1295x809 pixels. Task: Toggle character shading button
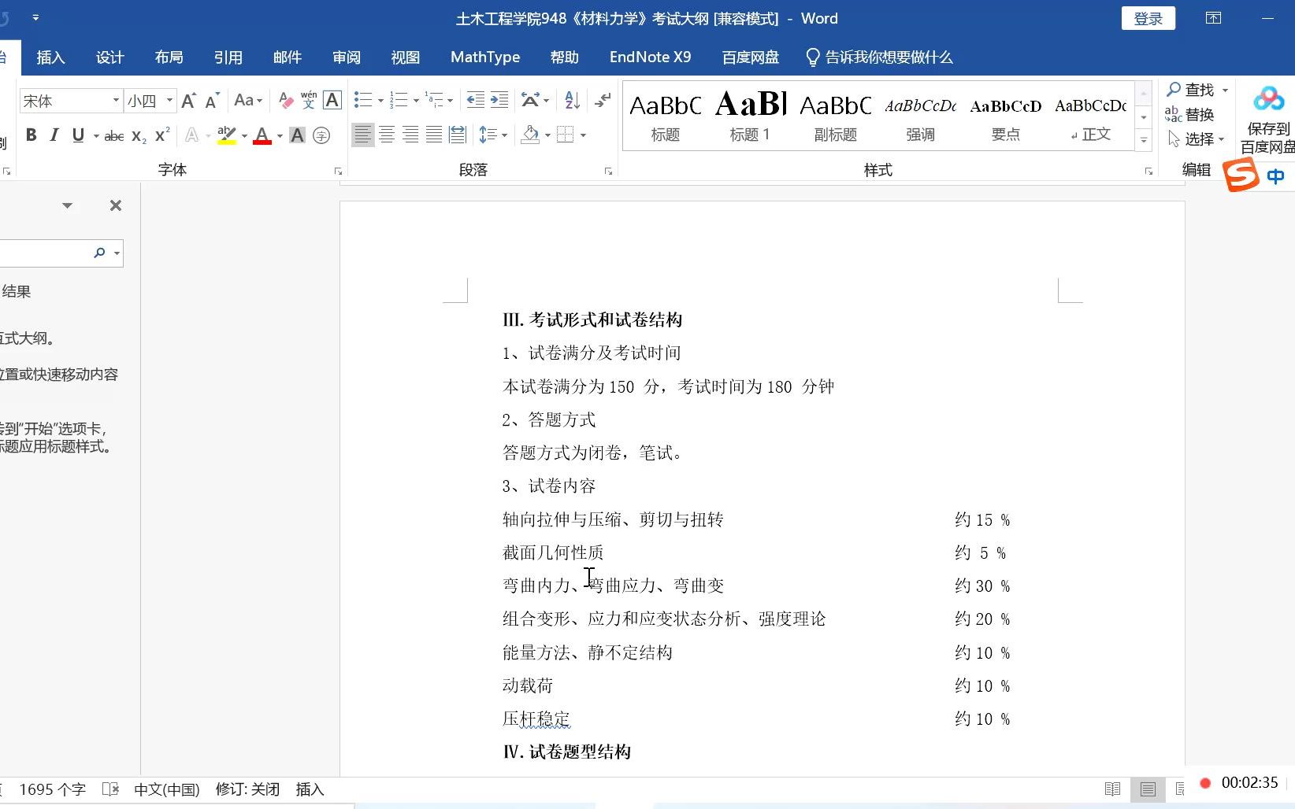coord(297,135)
